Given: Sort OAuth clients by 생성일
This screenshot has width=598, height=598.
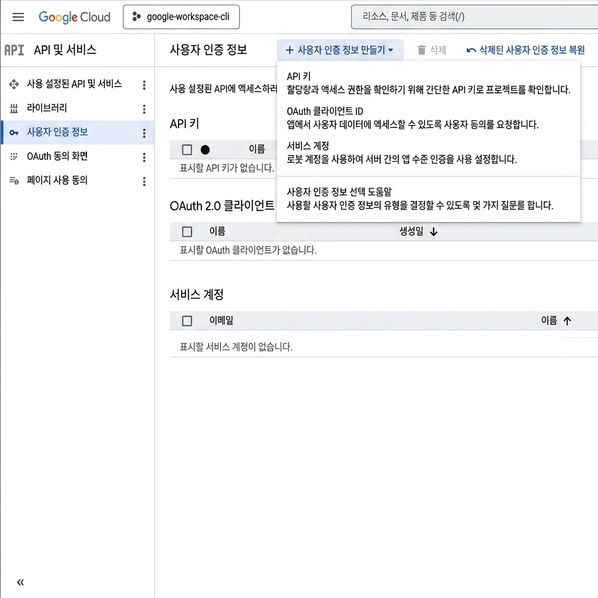Looking at the screenshot, I should click(411, 231).
